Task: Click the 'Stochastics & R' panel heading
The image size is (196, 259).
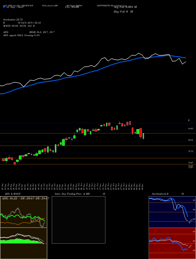Action: [x=160, y=194]
